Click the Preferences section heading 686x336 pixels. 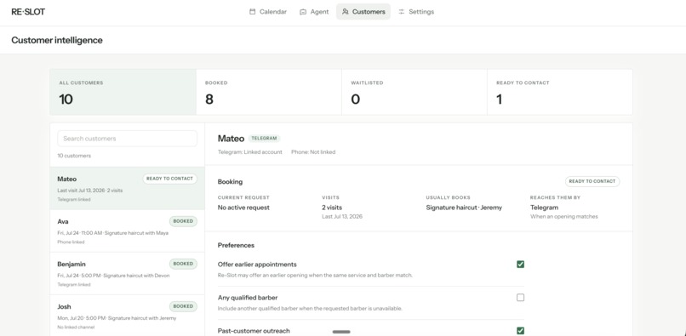(236, 246)
